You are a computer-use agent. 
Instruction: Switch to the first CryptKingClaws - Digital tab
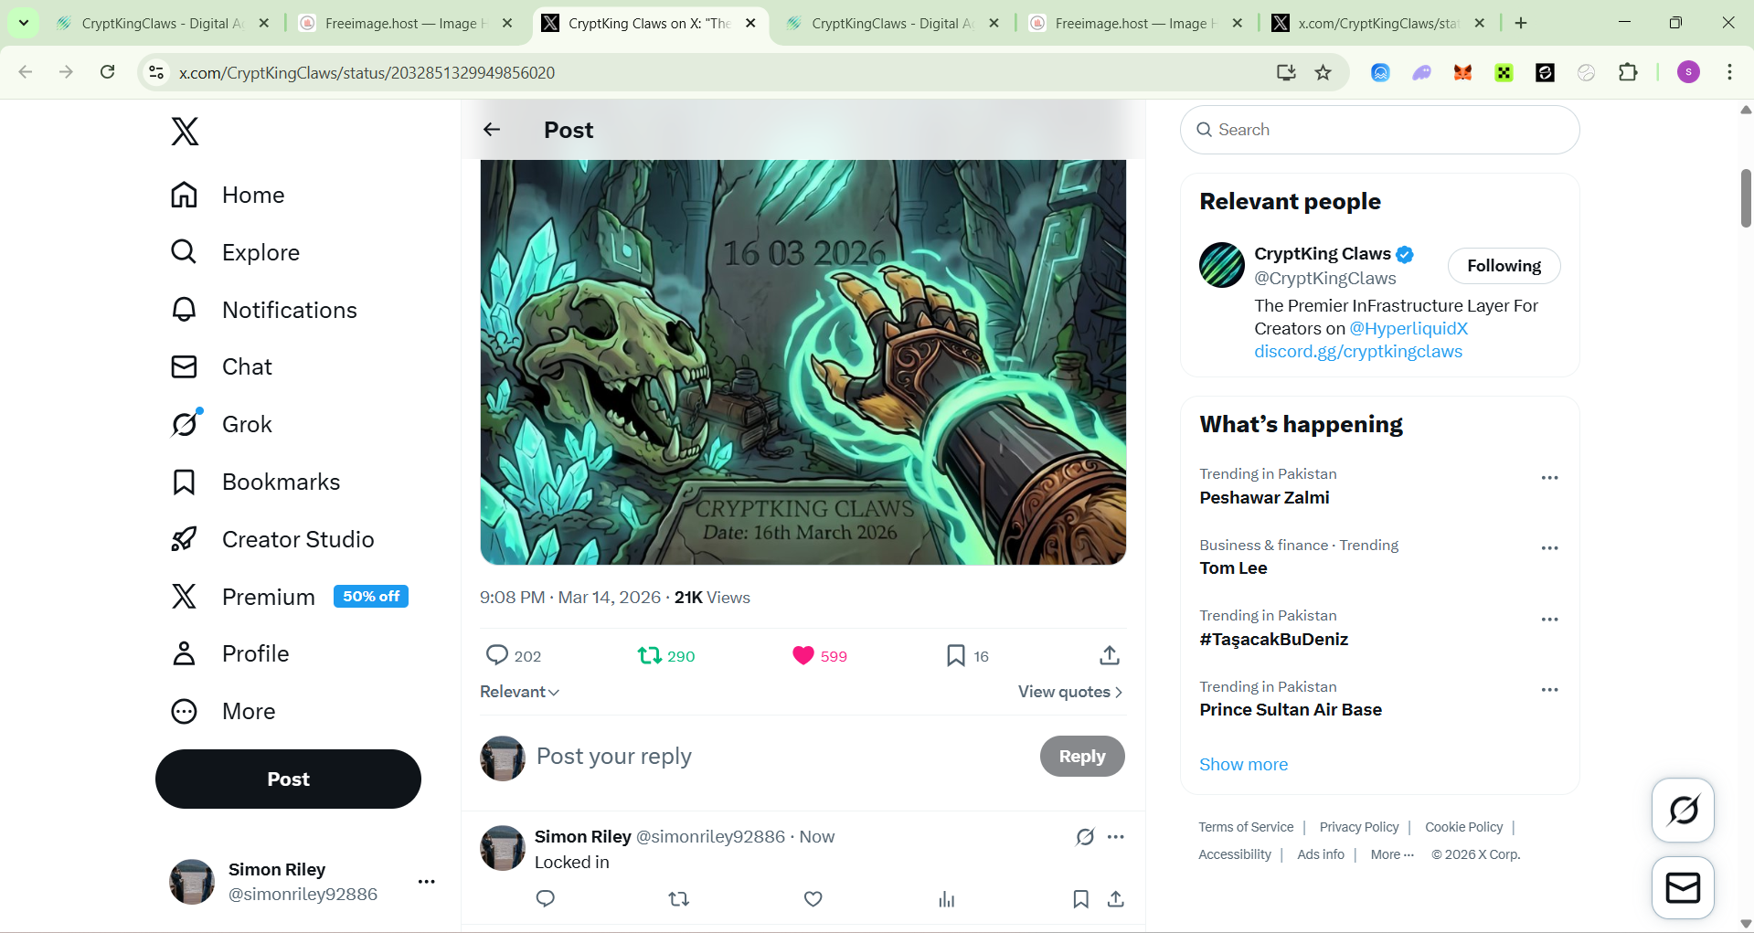coord(163,23)
